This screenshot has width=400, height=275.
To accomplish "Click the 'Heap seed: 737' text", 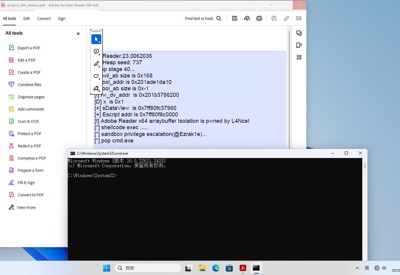I will [122, 63].
